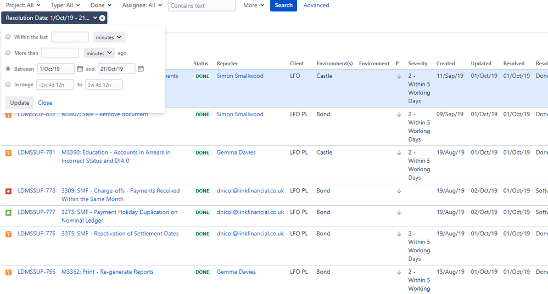548x294 pixels.
Task: Open '3375: SMF - Reactivation of Settlement Dates'
Action: coord(120,234)
